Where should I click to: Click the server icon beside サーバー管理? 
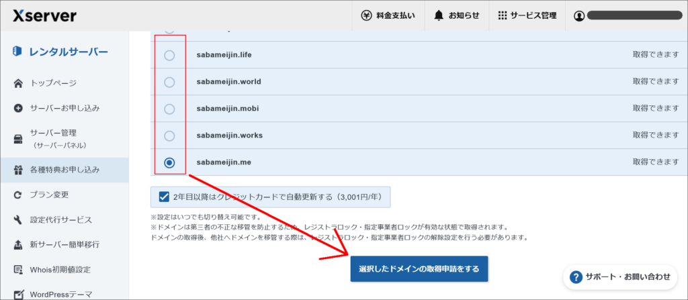(x=18, y=139)
